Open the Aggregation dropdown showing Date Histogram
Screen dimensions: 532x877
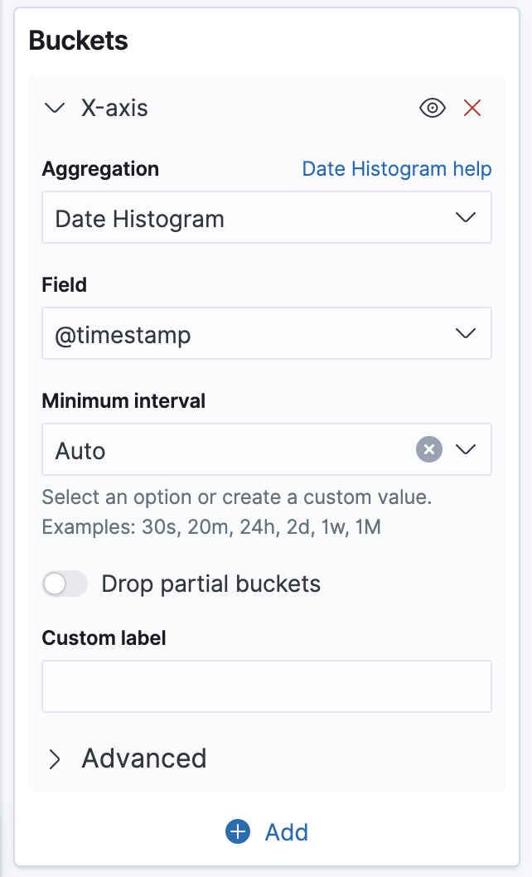coord(249,218)
